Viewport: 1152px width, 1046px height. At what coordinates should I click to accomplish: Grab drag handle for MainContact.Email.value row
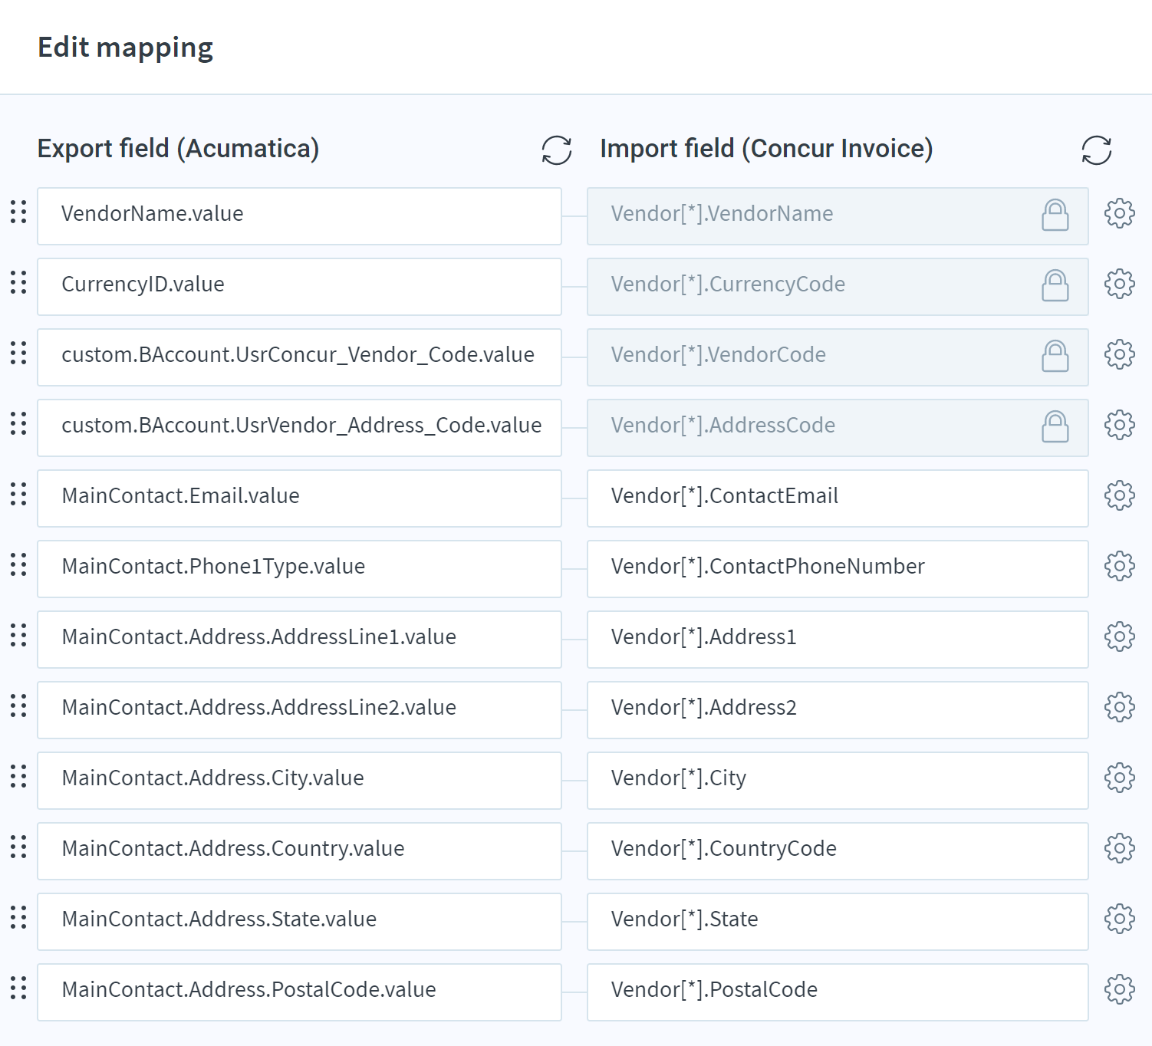[18, 494]
